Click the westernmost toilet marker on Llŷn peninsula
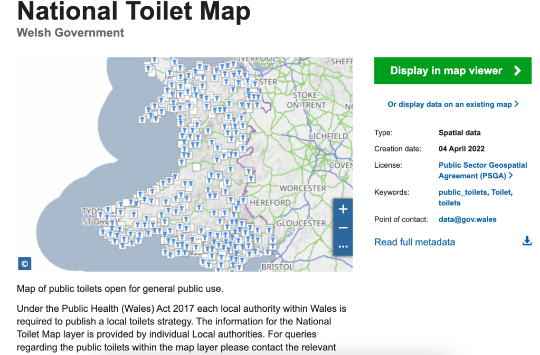Image resolution: width=540 pixels, height=355 pixels. 141,120
